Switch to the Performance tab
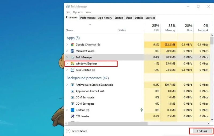Image resolution: width=214 pixels, height=136 pixels. point(88,18)
